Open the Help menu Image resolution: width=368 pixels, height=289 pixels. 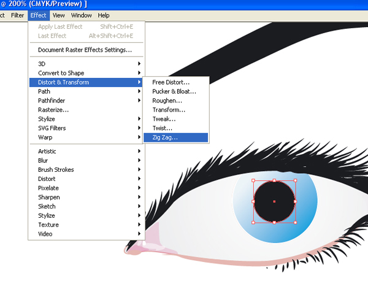(104, 15)
